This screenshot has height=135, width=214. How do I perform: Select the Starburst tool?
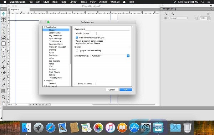[4, 56]
